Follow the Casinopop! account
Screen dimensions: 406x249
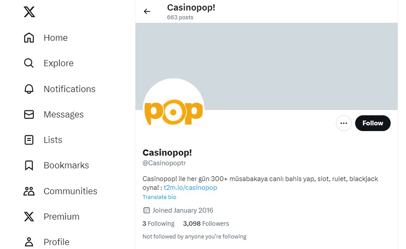click(373, 123)
